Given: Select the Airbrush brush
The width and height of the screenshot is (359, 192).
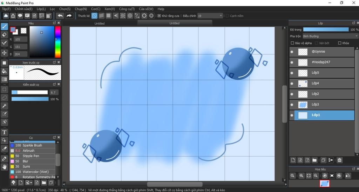Looking at the screenshot, I should [x=33, y=151].
